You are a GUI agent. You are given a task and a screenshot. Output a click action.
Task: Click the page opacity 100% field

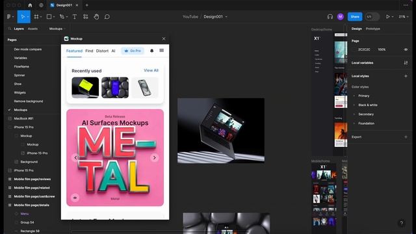[382, 49]
